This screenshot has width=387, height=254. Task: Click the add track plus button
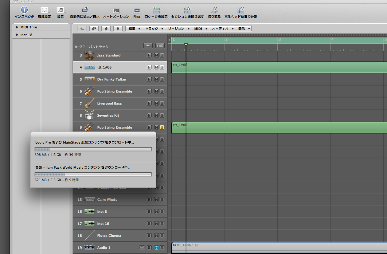(148, 46)
